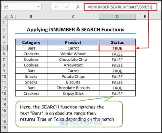Image resolution: width=162 pixels, height=133 pixels.
Task: Select row 18 header
Action: [4, 122]
